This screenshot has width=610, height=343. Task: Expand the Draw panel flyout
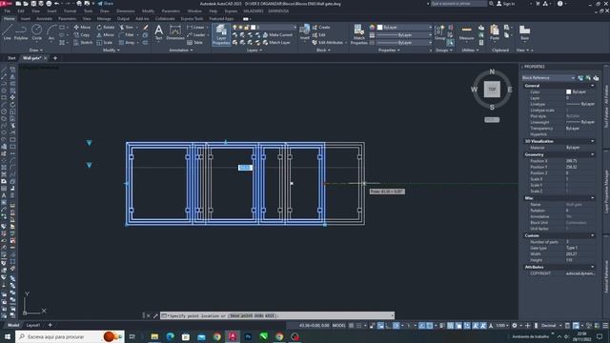36,50
